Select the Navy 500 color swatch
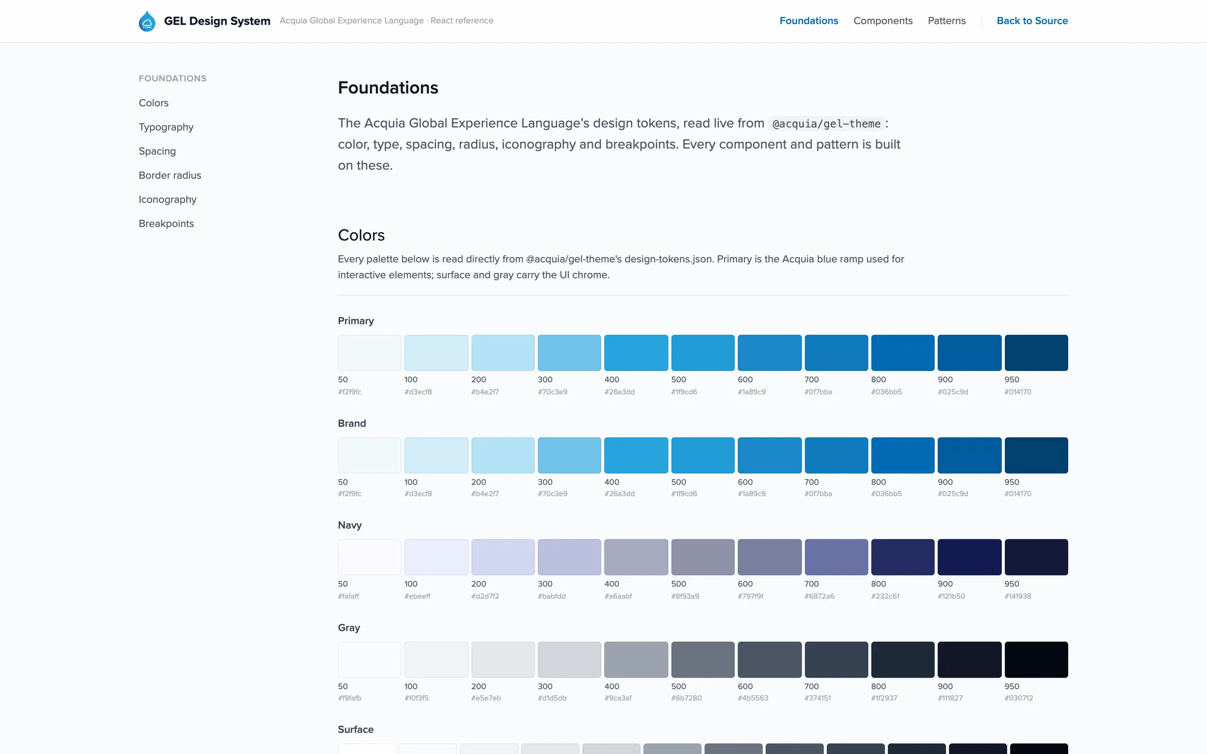Viewport: 1207px width, 754px height. click(x=703, y=557)
